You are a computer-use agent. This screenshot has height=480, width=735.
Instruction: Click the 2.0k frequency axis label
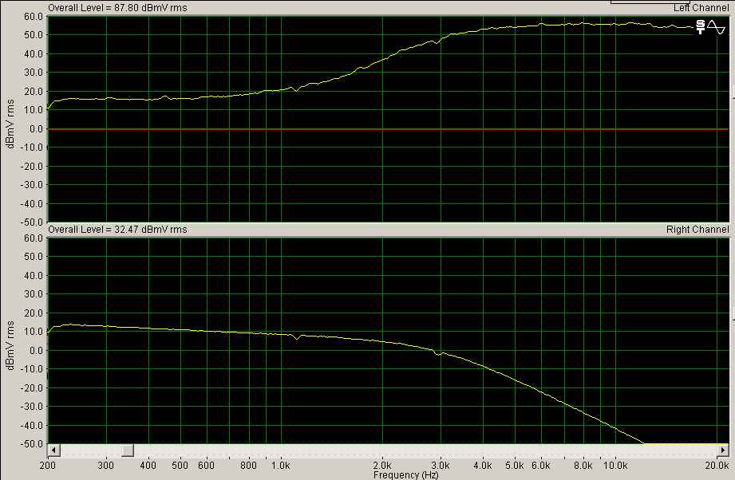(x=382, y=466)
